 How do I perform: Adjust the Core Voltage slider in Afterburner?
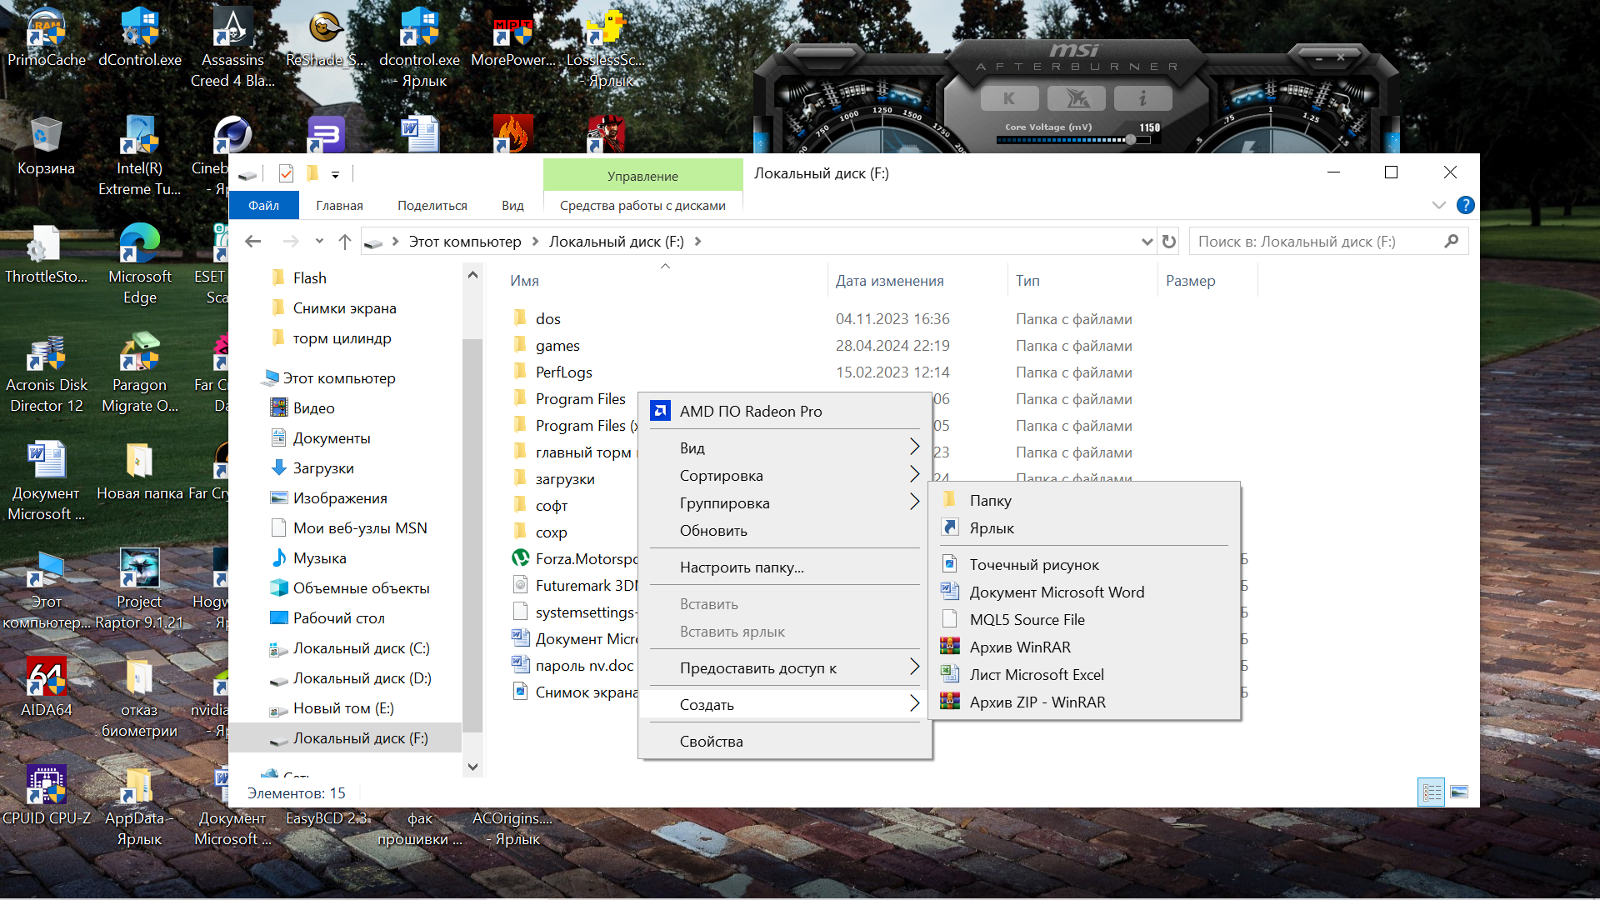(x=1130, y=140)
